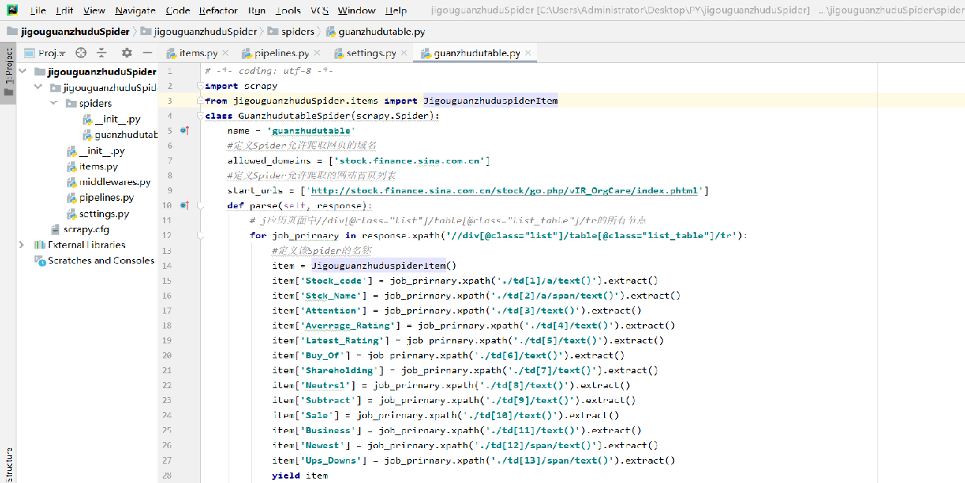Select middlewares.py in the project tree

pos(108,182)
